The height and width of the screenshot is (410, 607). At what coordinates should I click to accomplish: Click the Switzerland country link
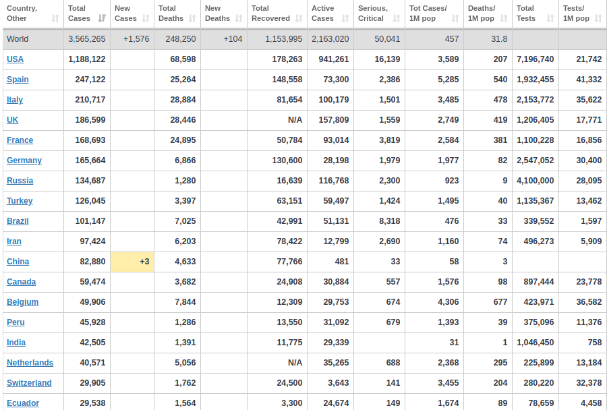tap(29, 383)
